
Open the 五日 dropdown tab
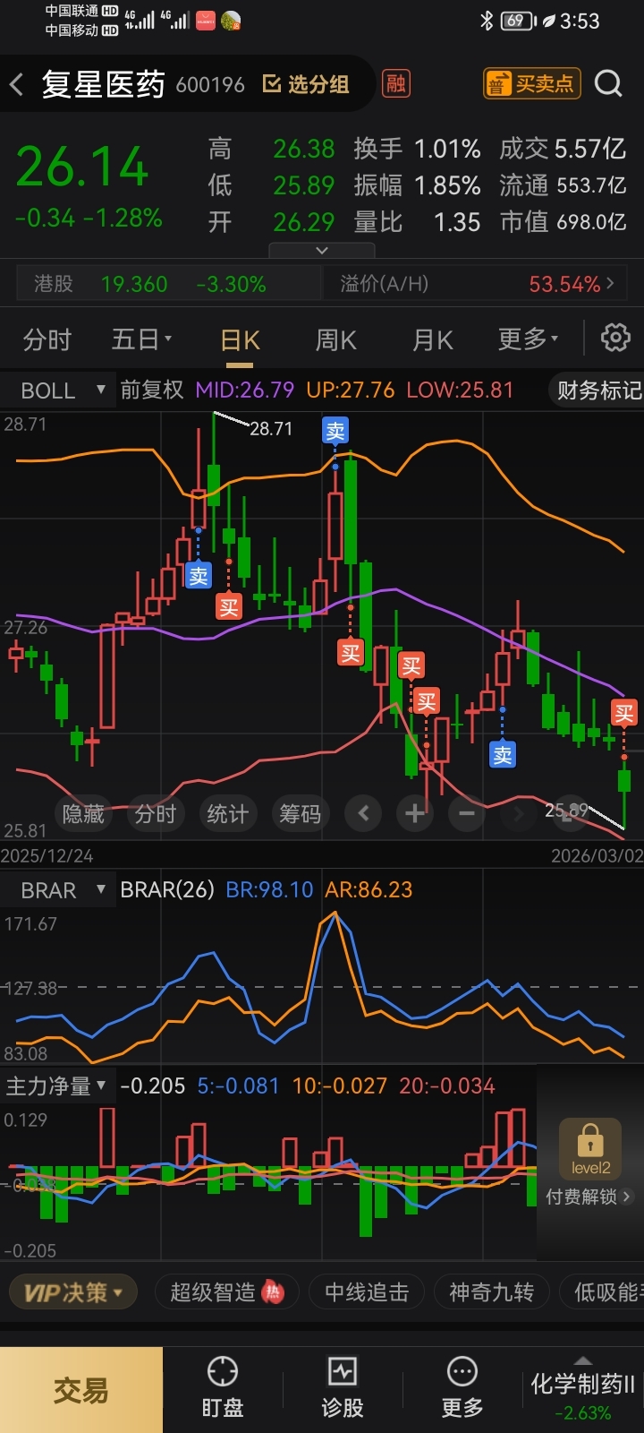point(141,339)
